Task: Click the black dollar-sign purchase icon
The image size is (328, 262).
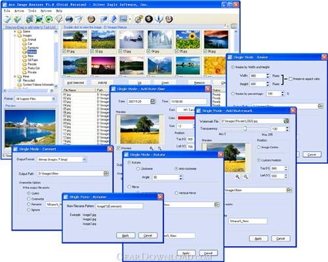Action: [149, 19]
